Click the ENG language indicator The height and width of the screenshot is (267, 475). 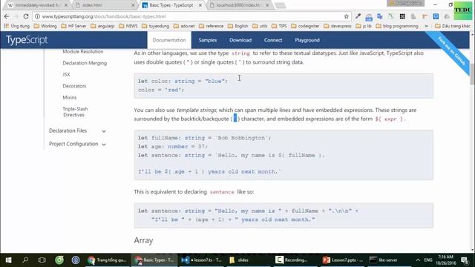tap(428, 260)
